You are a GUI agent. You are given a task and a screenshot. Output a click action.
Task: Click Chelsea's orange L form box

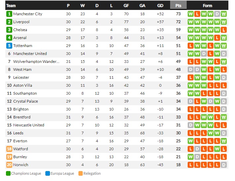pos(224,30)
